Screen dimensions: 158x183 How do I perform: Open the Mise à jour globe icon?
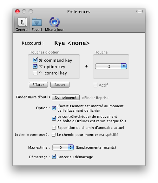(x=55, y=22)
